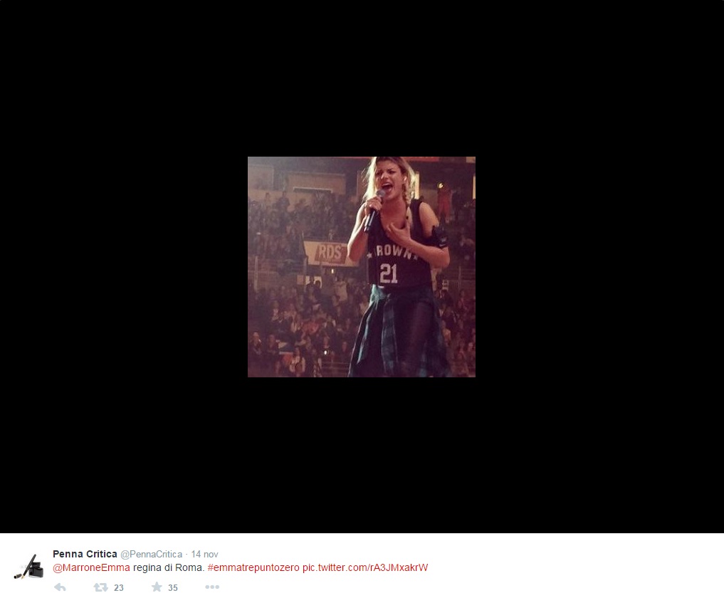Click the number 21 jersey in photo
The width and height of the screenshot is (724, 603).
click(x=388, y=273)
